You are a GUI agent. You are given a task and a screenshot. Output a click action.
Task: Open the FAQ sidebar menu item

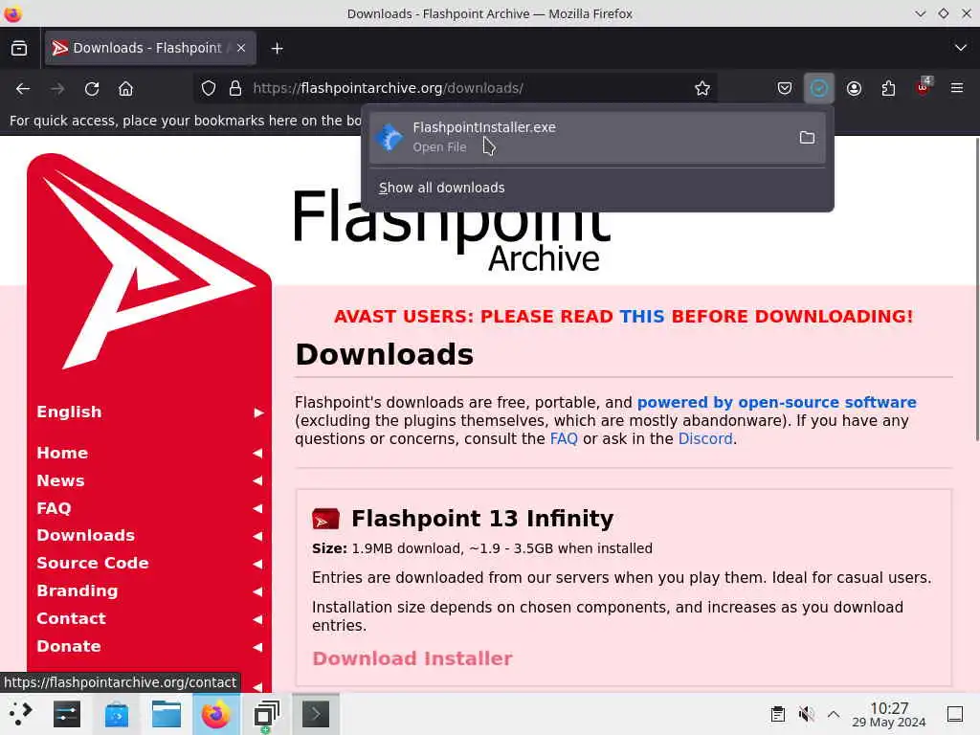click(54, 508)
